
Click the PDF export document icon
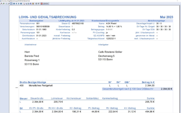[x=24, y=4]
